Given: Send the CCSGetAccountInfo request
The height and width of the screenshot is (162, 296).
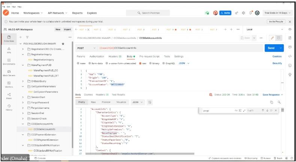Looking at the screenshot, I should [x=271, y=48].
